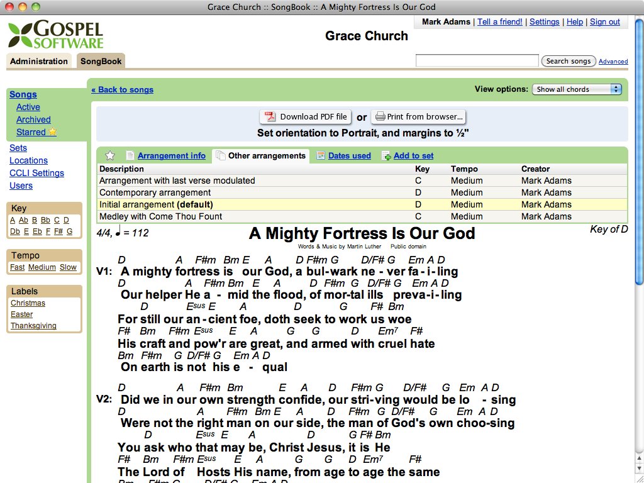The width and height of the screenshot is (644, 483).
Task: Click Tell a friend link
Action: [500, 22]
